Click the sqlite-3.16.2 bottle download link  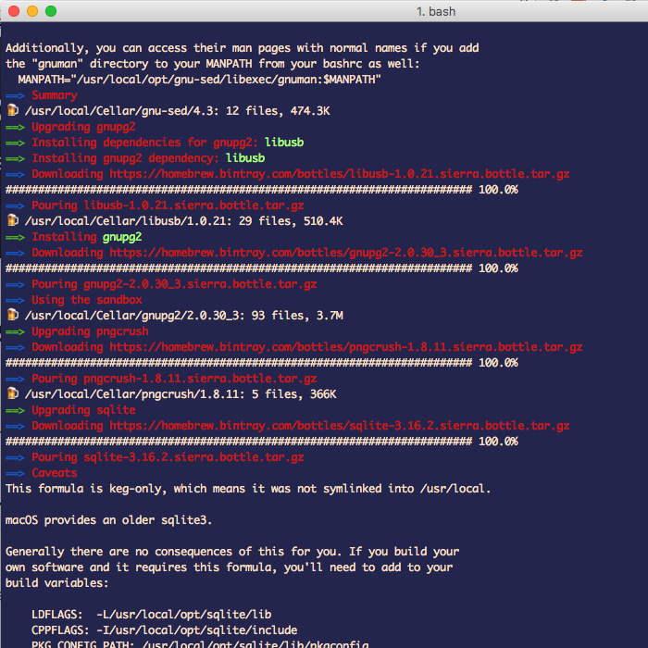(339, 426)
